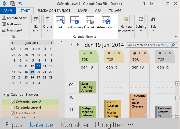Select June 13 in mini calendar
180x129 pixels.
click(38, 66)
